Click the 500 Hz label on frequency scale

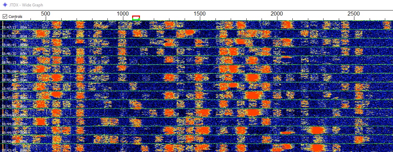(45, 14)
